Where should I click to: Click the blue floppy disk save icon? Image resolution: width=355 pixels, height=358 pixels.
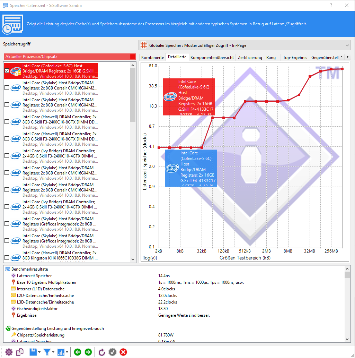point(33,352)
